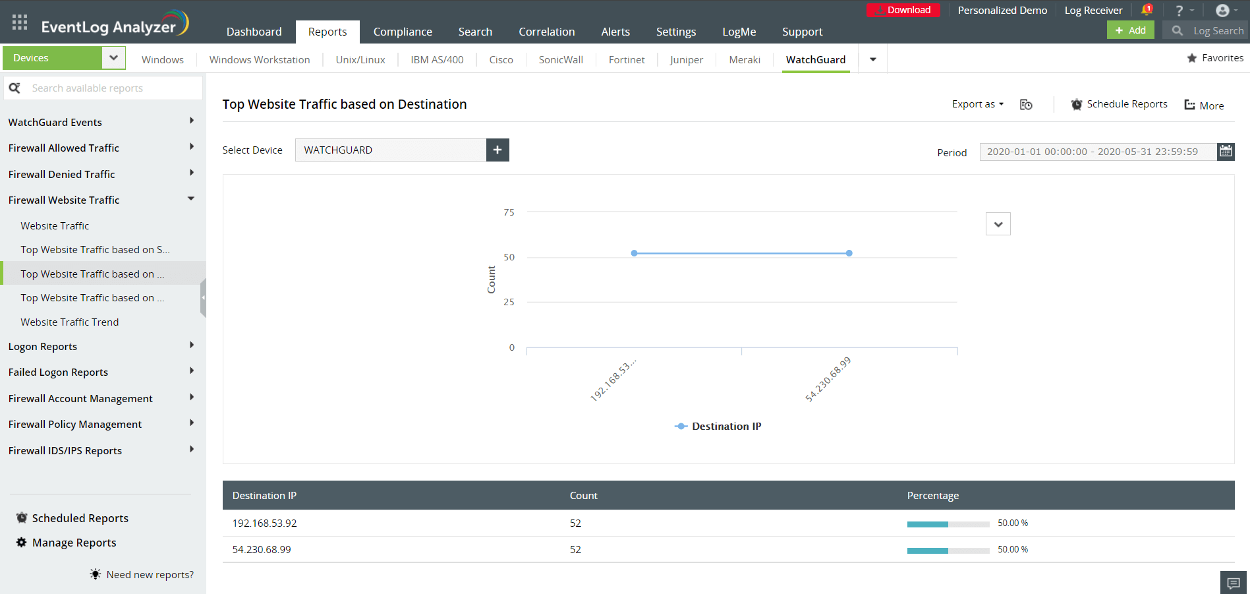Click the Period date range field
The height and width of the screenshot is (594, 1250).
(x=1098, y=151)
